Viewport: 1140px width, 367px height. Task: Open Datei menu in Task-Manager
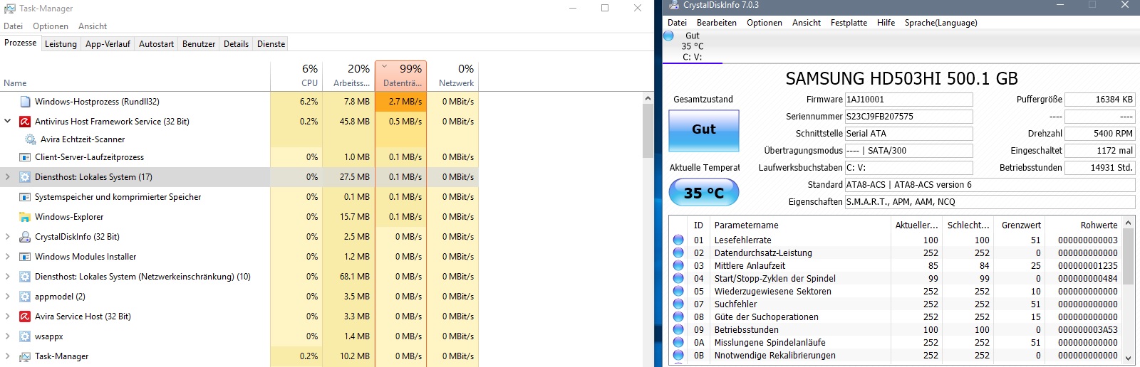(13, 26)
